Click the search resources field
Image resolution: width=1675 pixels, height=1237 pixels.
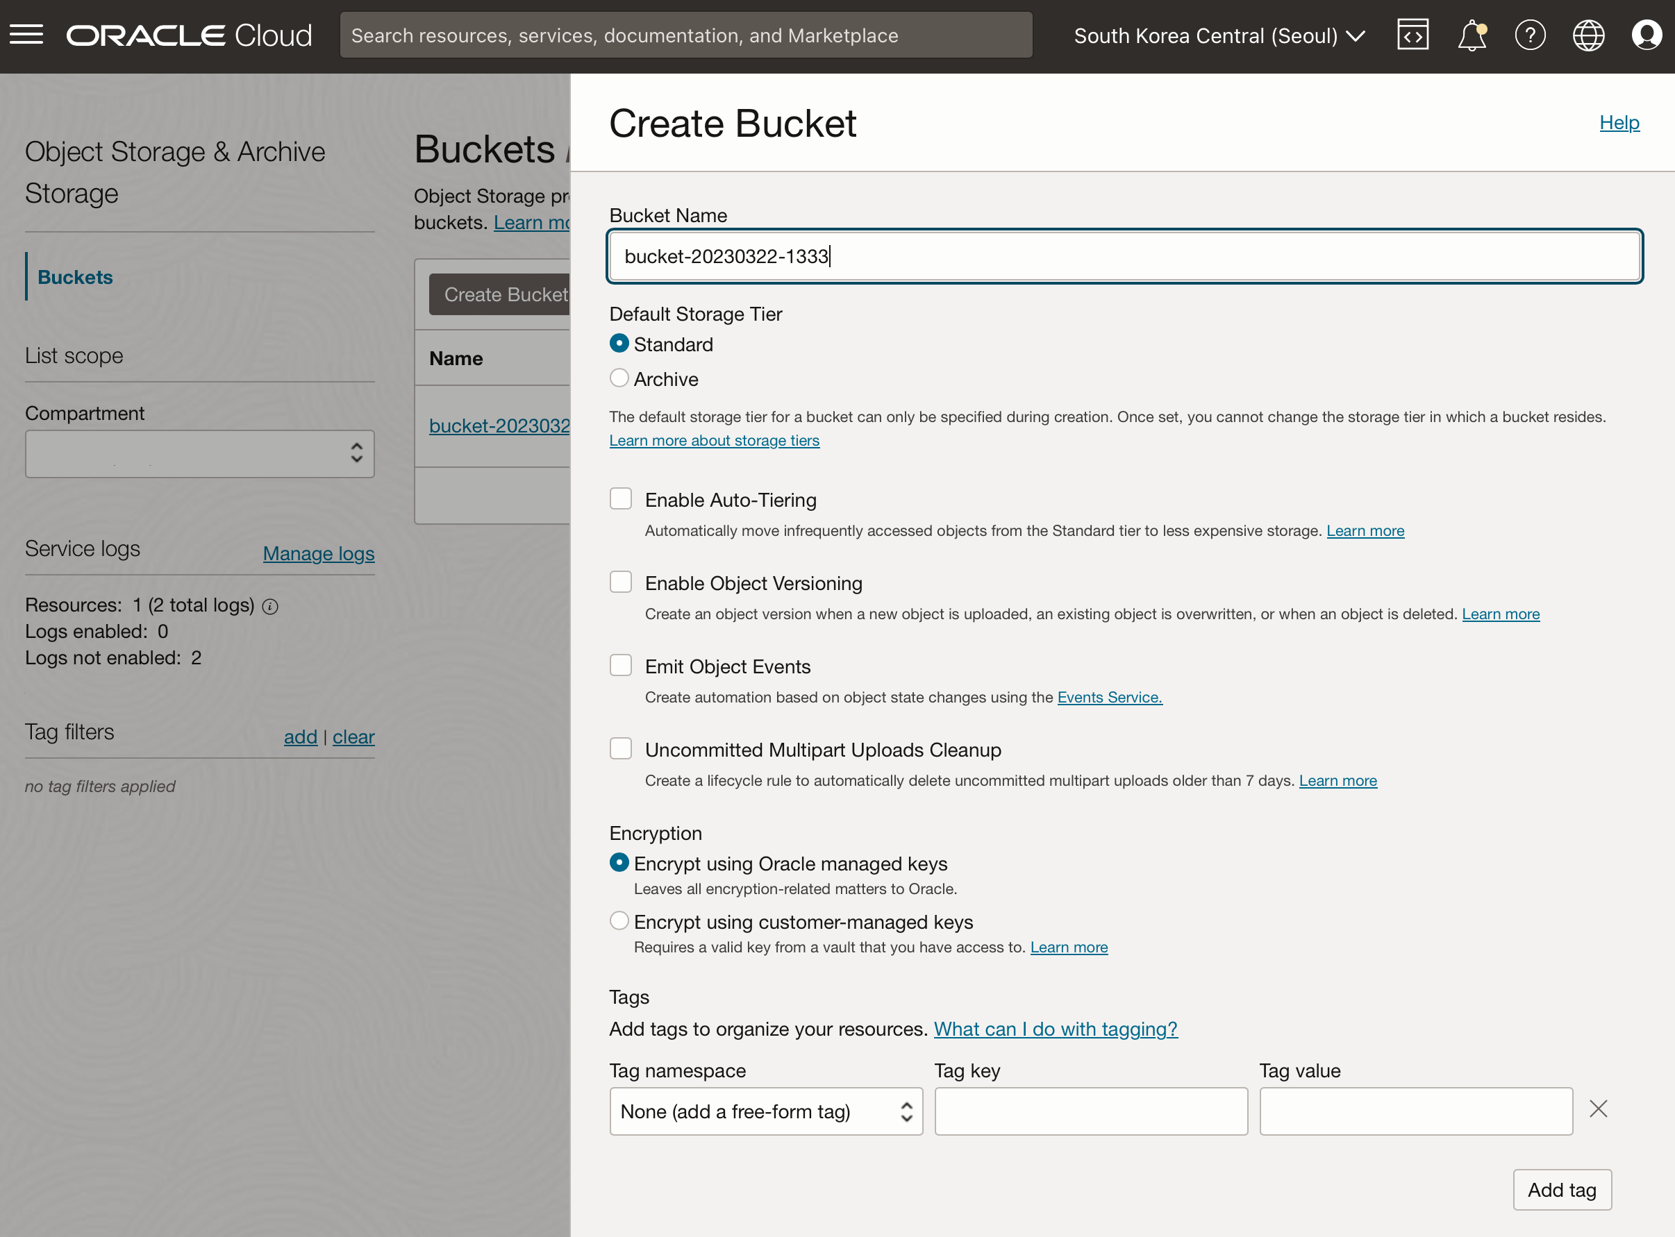(685, 35)
